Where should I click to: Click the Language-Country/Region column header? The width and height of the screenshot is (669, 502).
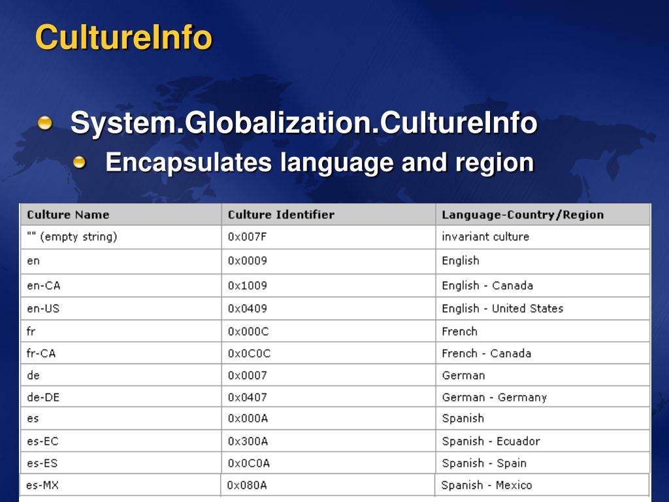pos(543,214)
